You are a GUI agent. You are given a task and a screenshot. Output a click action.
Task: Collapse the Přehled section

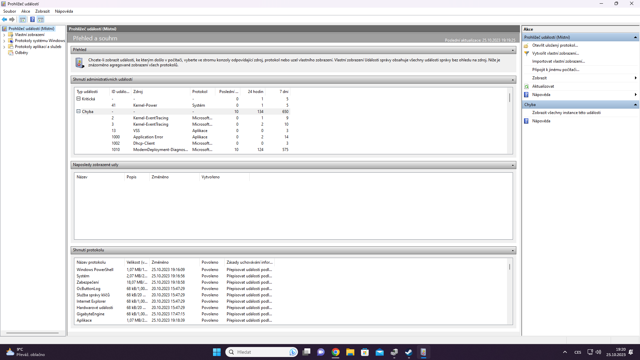(513, 50)
